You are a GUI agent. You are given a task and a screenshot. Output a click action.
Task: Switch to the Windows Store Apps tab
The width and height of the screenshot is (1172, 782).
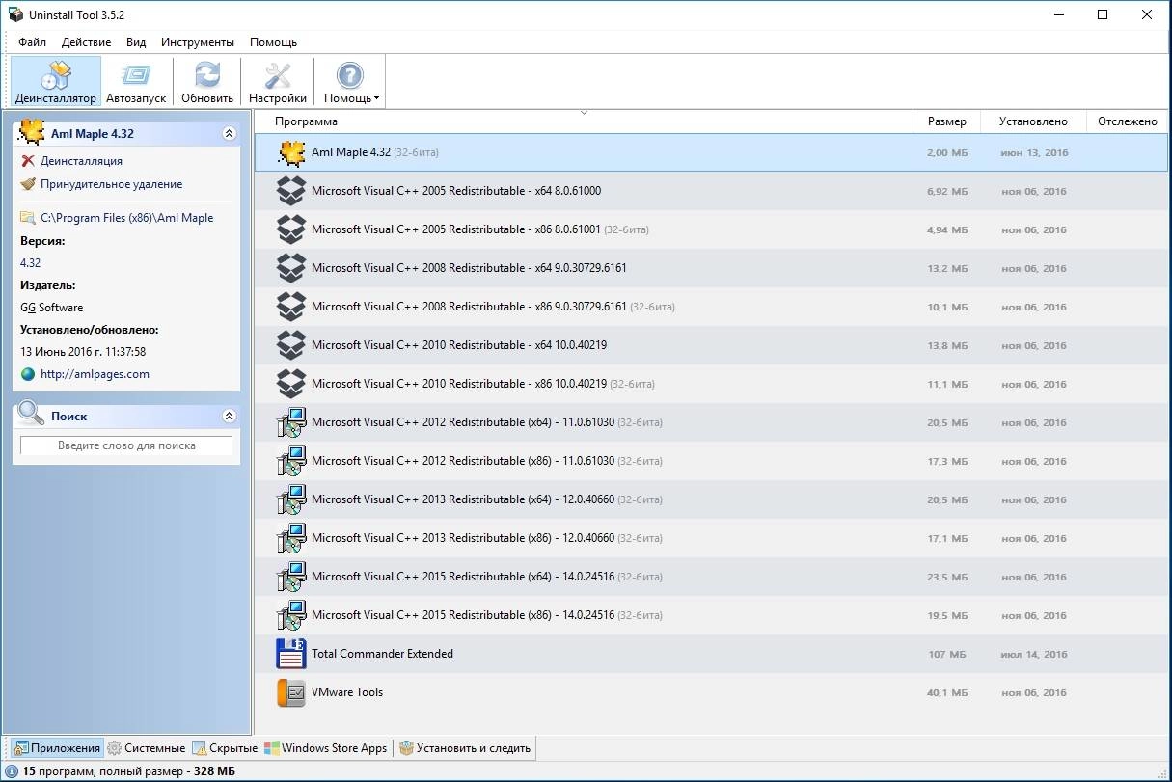(x=327, y=748)
